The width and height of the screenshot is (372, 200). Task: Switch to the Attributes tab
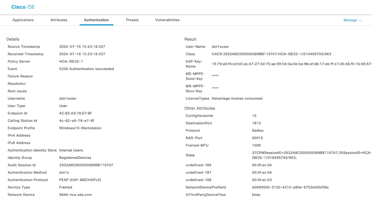[x=59, y=20]
